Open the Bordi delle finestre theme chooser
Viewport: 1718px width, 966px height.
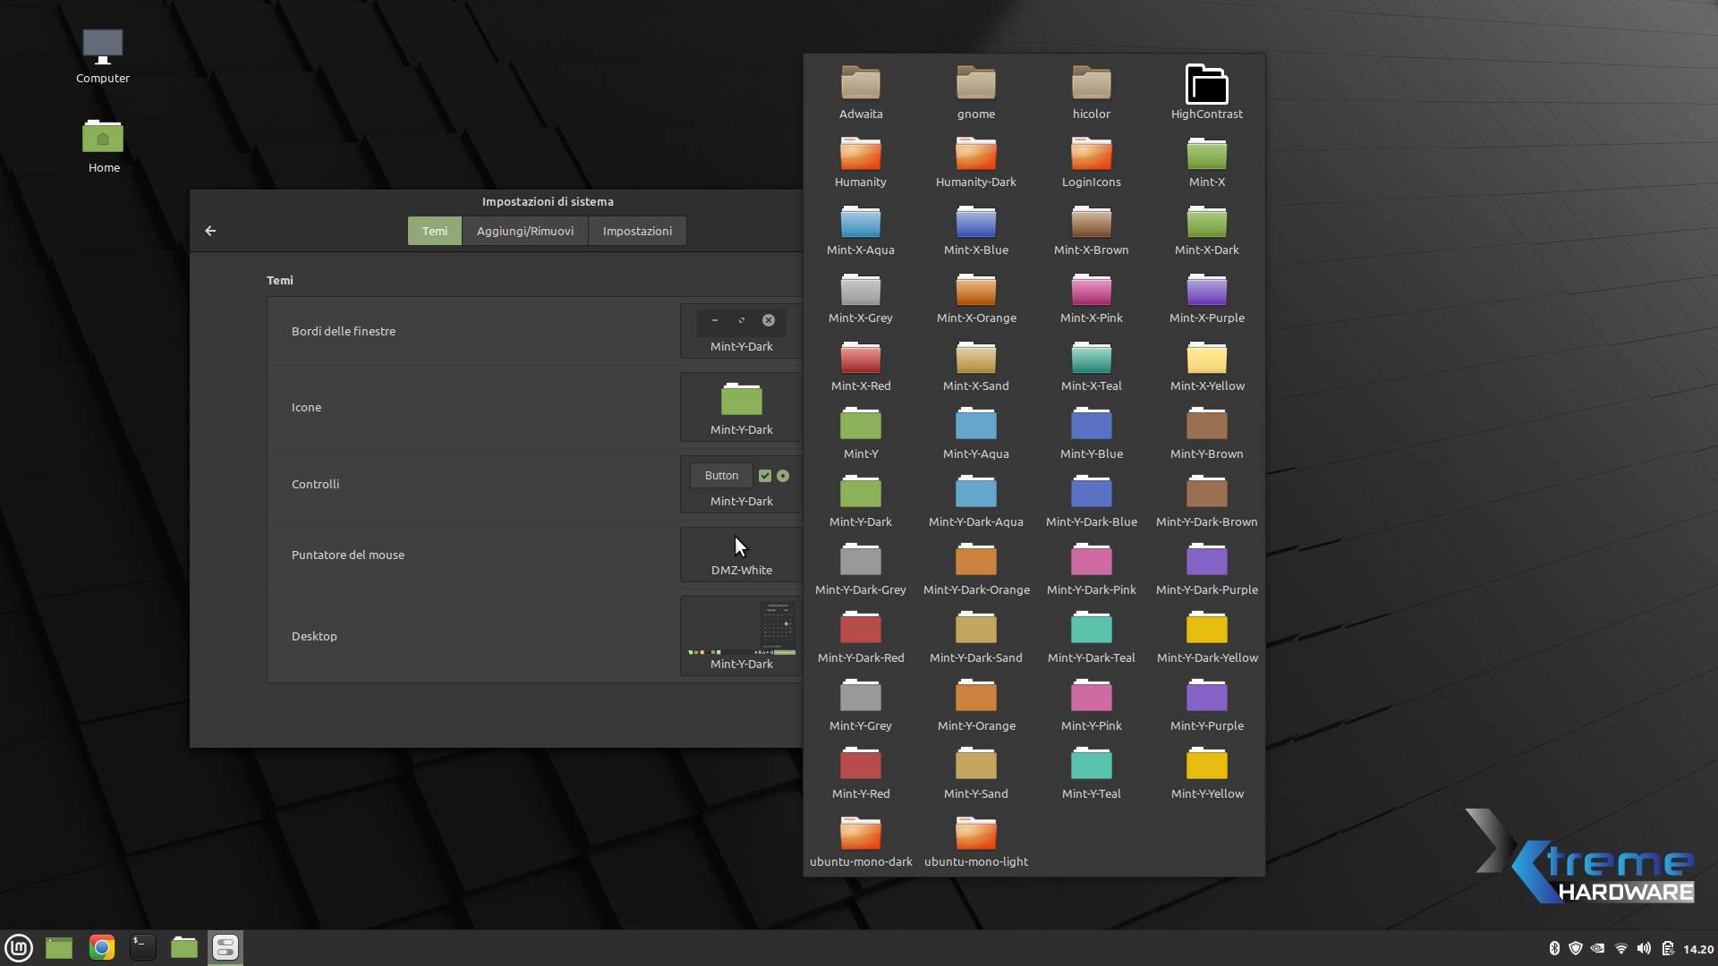click(741, 331)
